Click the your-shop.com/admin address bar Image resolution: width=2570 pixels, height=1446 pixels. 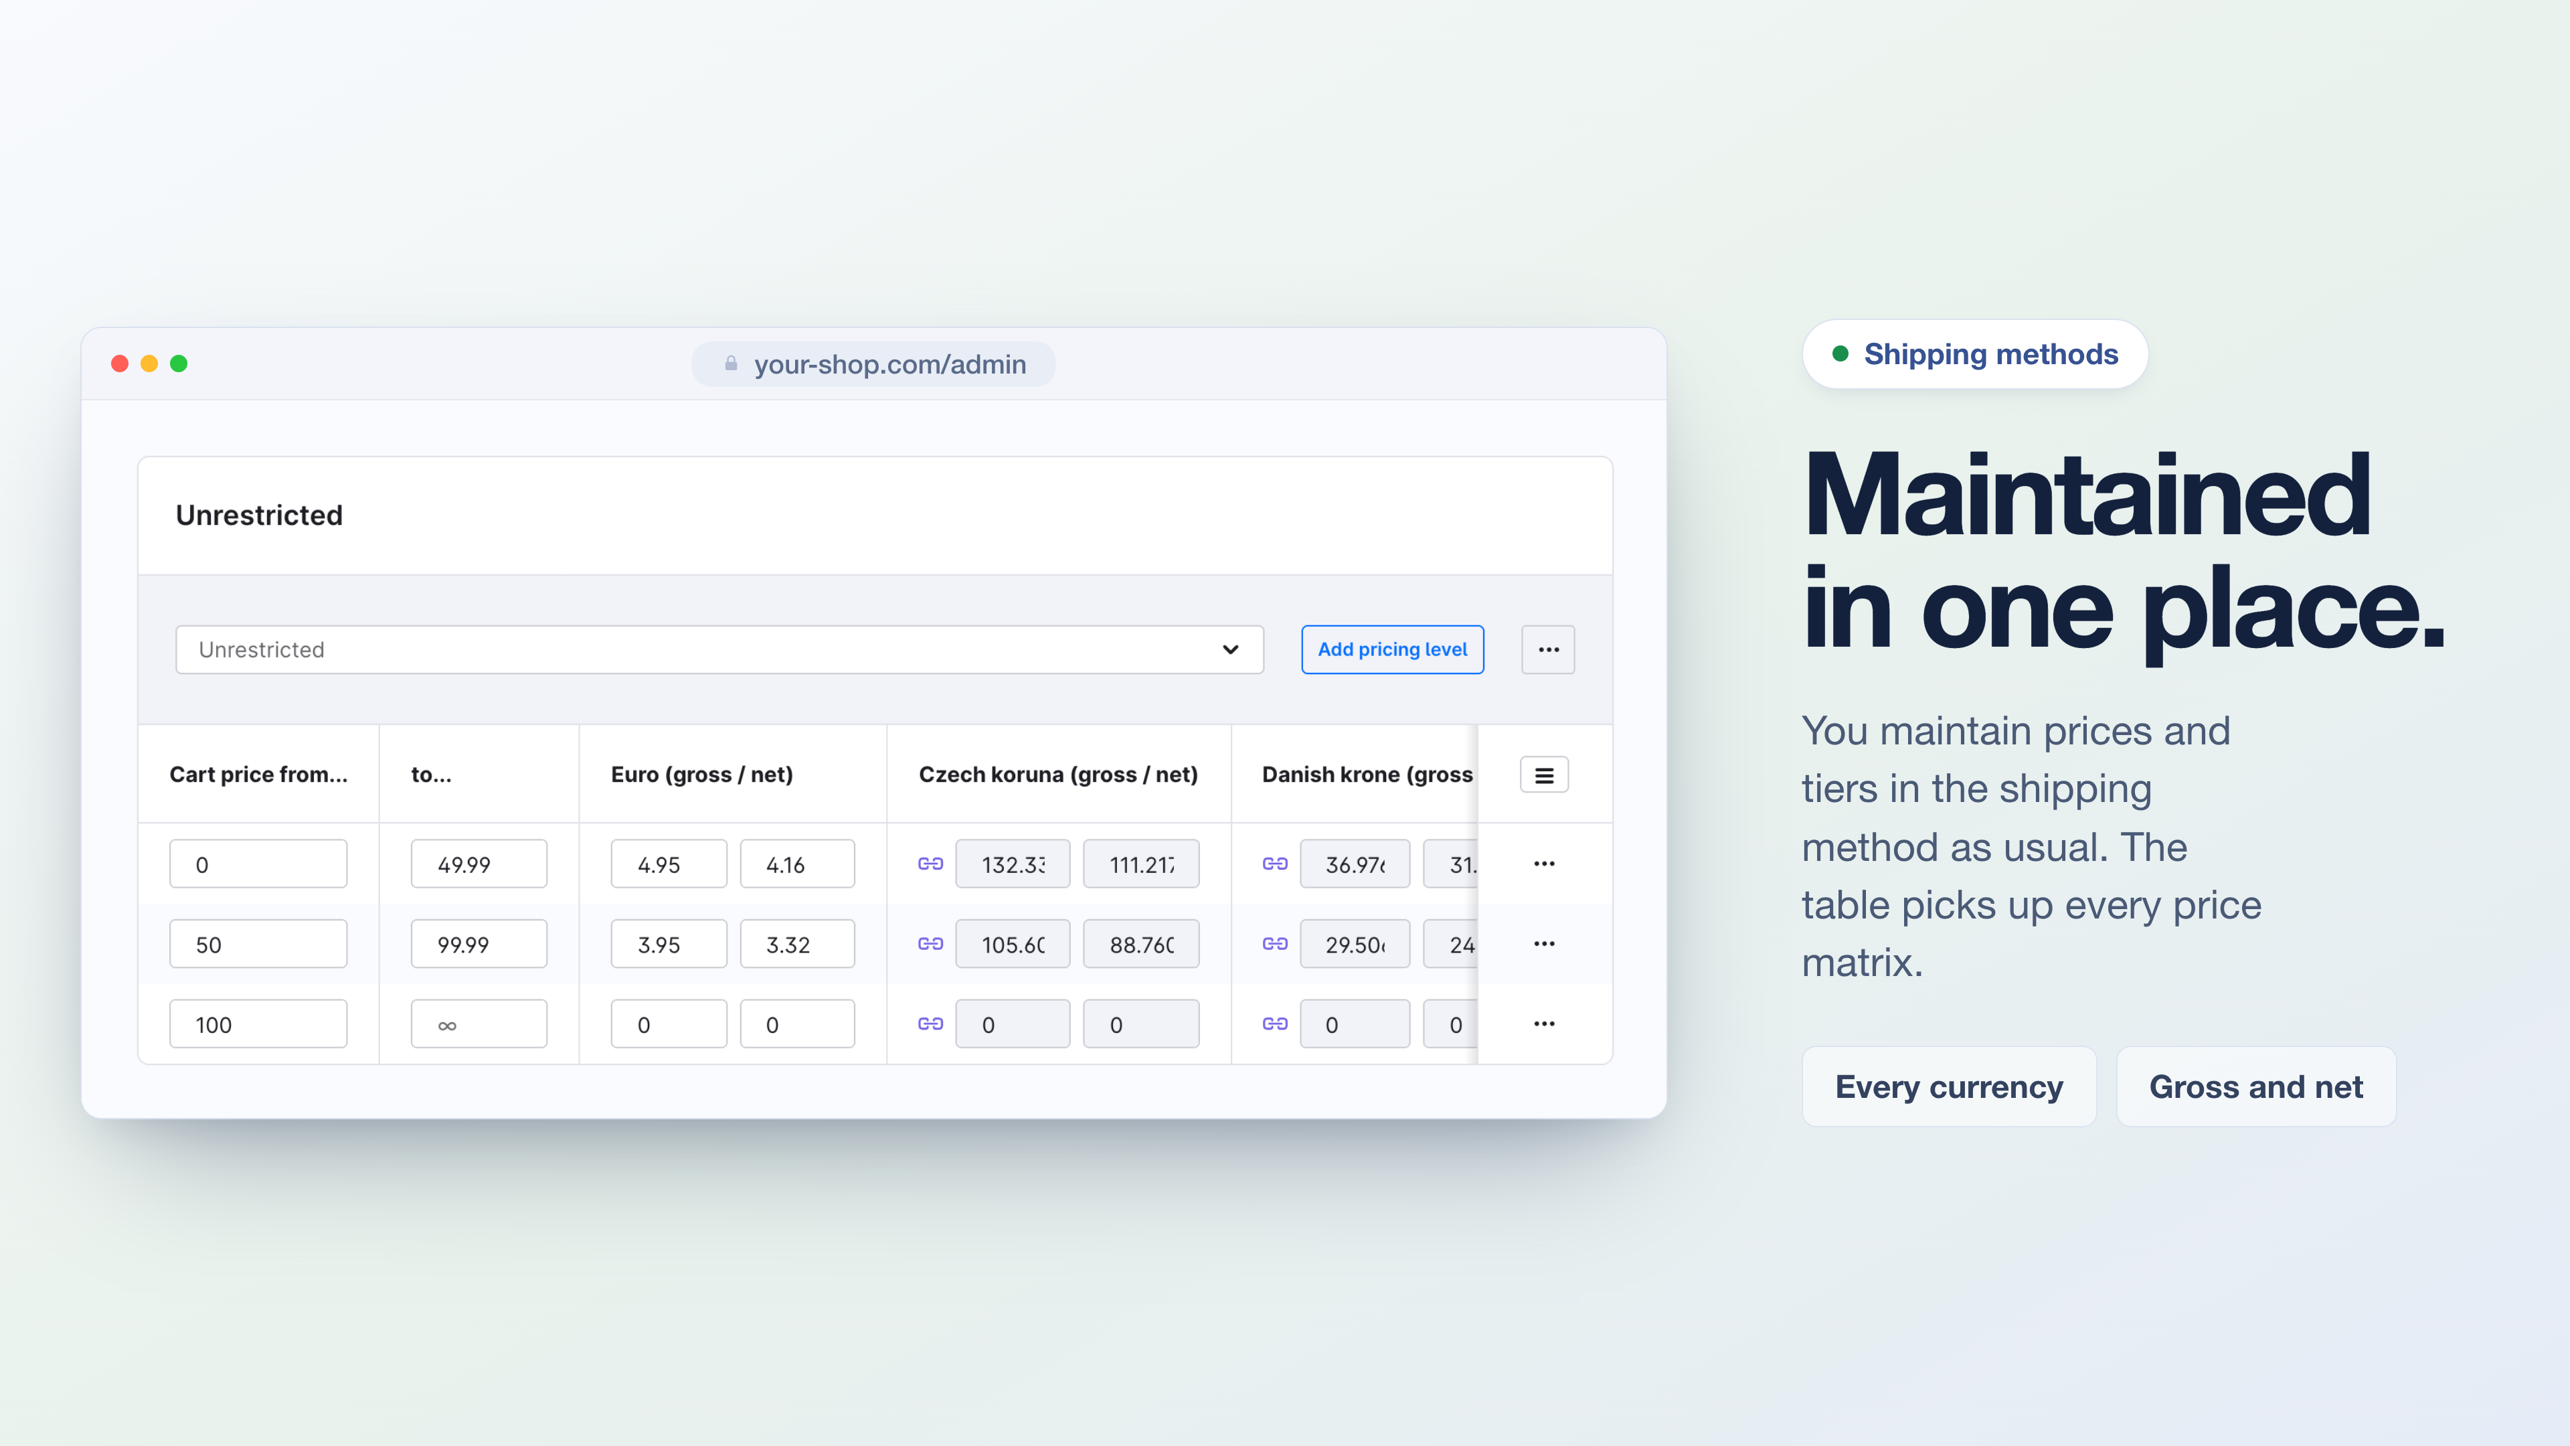pyautogui.click(x=873, y=364)
